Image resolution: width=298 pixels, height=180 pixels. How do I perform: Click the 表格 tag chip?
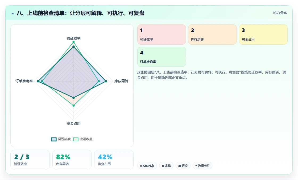pos(166,166)
